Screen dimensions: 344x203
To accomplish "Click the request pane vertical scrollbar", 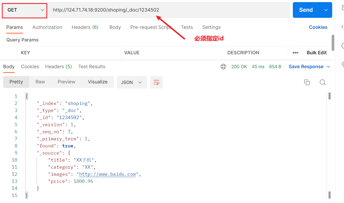I will click(333, 43).
